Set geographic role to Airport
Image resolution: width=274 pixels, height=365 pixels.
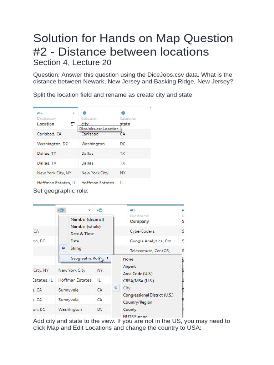coord(129,266)
